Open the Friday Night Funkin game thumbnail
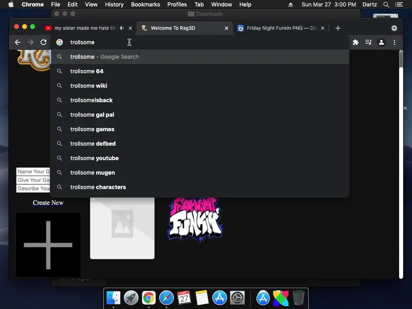412x309 pixels. click(x=195, y=219)
